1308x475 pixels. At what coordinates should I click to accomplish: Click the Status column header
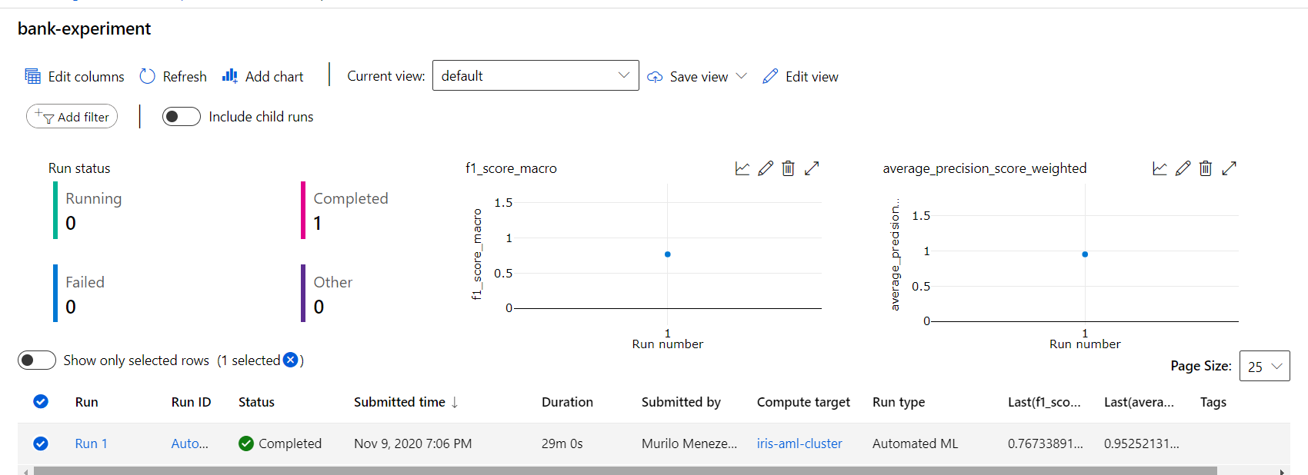tap(256, 402)
